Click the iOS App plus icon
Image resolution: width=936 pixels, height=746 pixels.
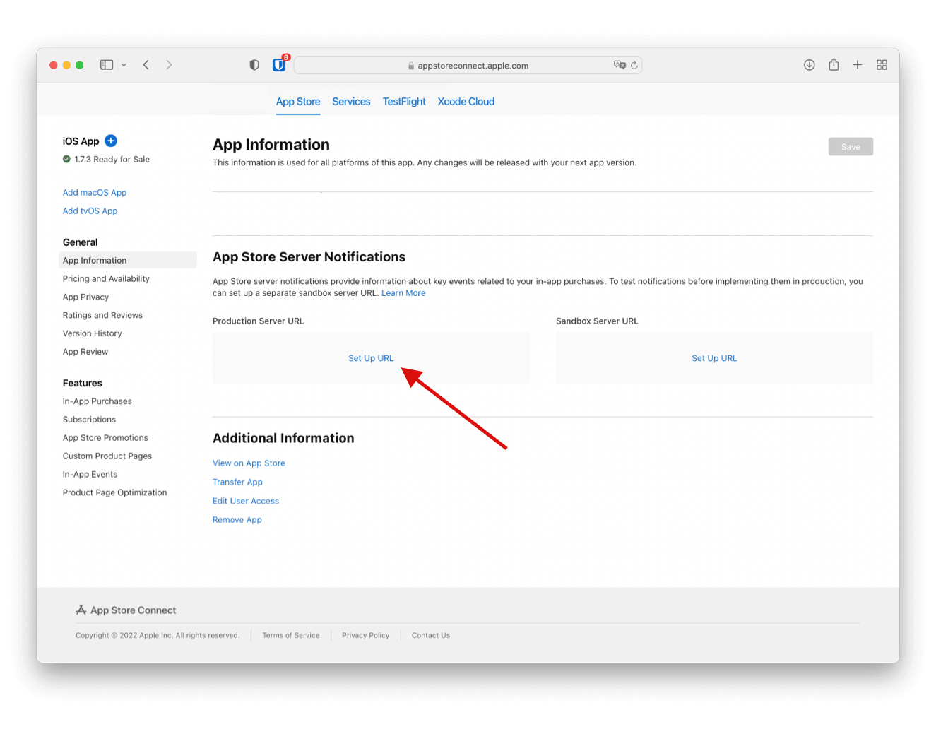click(111, 141)
